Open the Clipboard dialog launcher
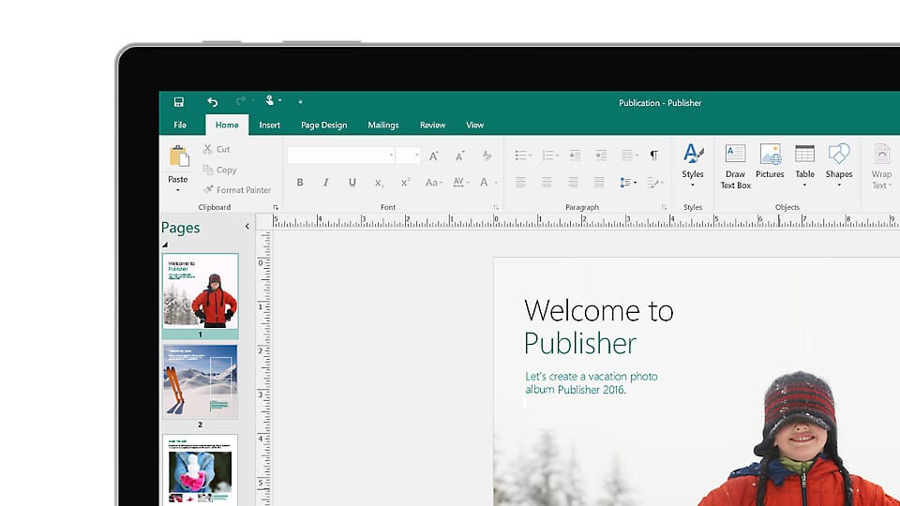Viewport: 900px width, 506px height. pos(276,208)
